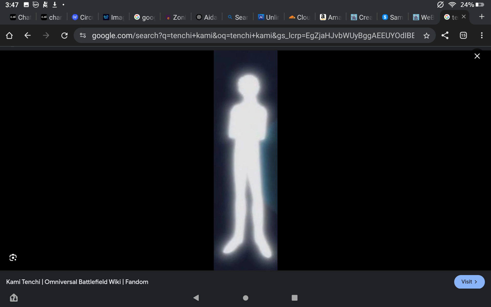The height and width of the screenshot is (307, 491).
Task: Click the glowing silhouette image
Action: [245, 160]
